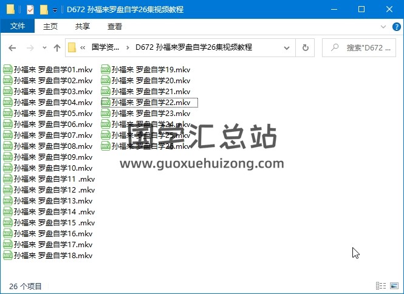Switch to the 查看 ribbon tab
The width and height of the screenshot is (404, 294).
[x=114, y=27]
